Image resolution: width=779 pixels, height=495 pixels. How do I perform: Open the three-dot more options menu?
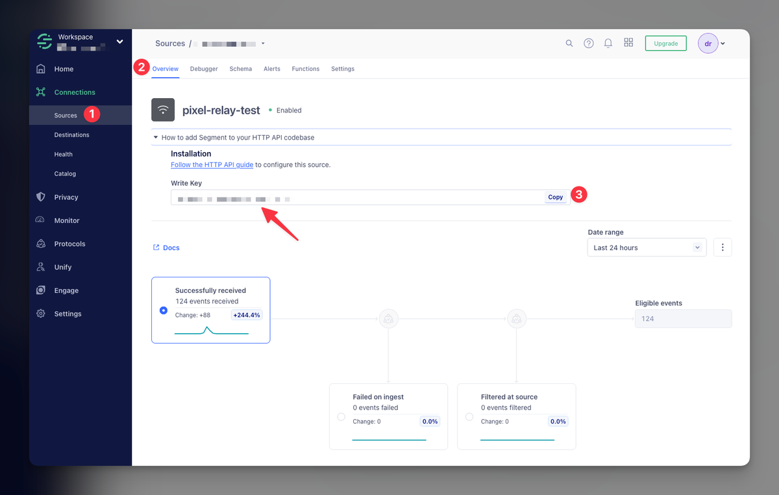[x=723, y=247]
